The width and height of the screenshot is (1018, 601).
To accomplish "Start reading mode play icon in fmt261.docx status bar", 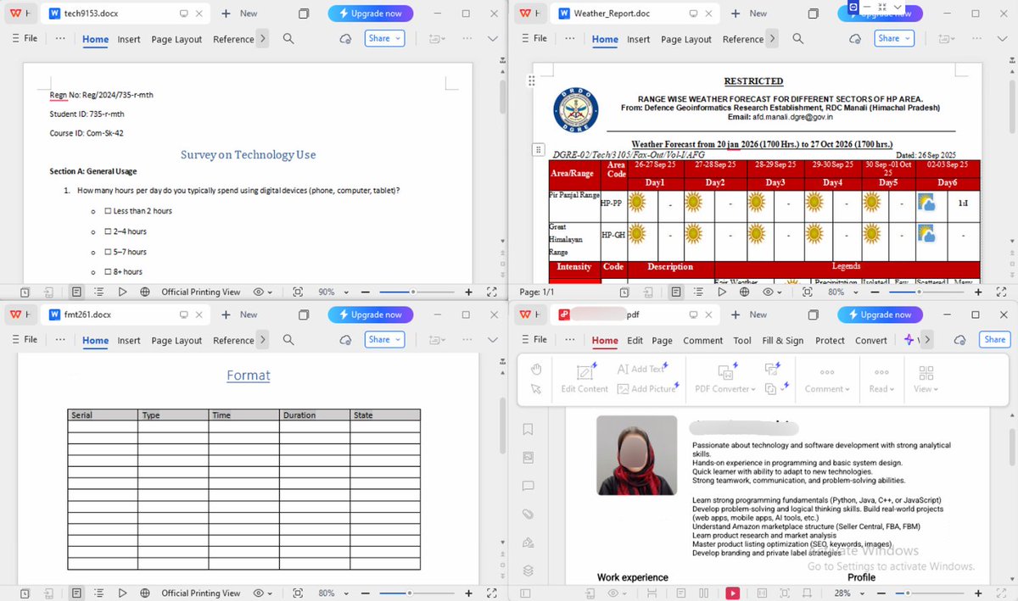I will pos(122,593).
